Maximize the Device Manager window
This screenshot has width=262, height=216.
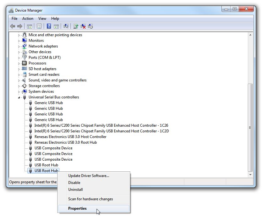click(235, 9)
